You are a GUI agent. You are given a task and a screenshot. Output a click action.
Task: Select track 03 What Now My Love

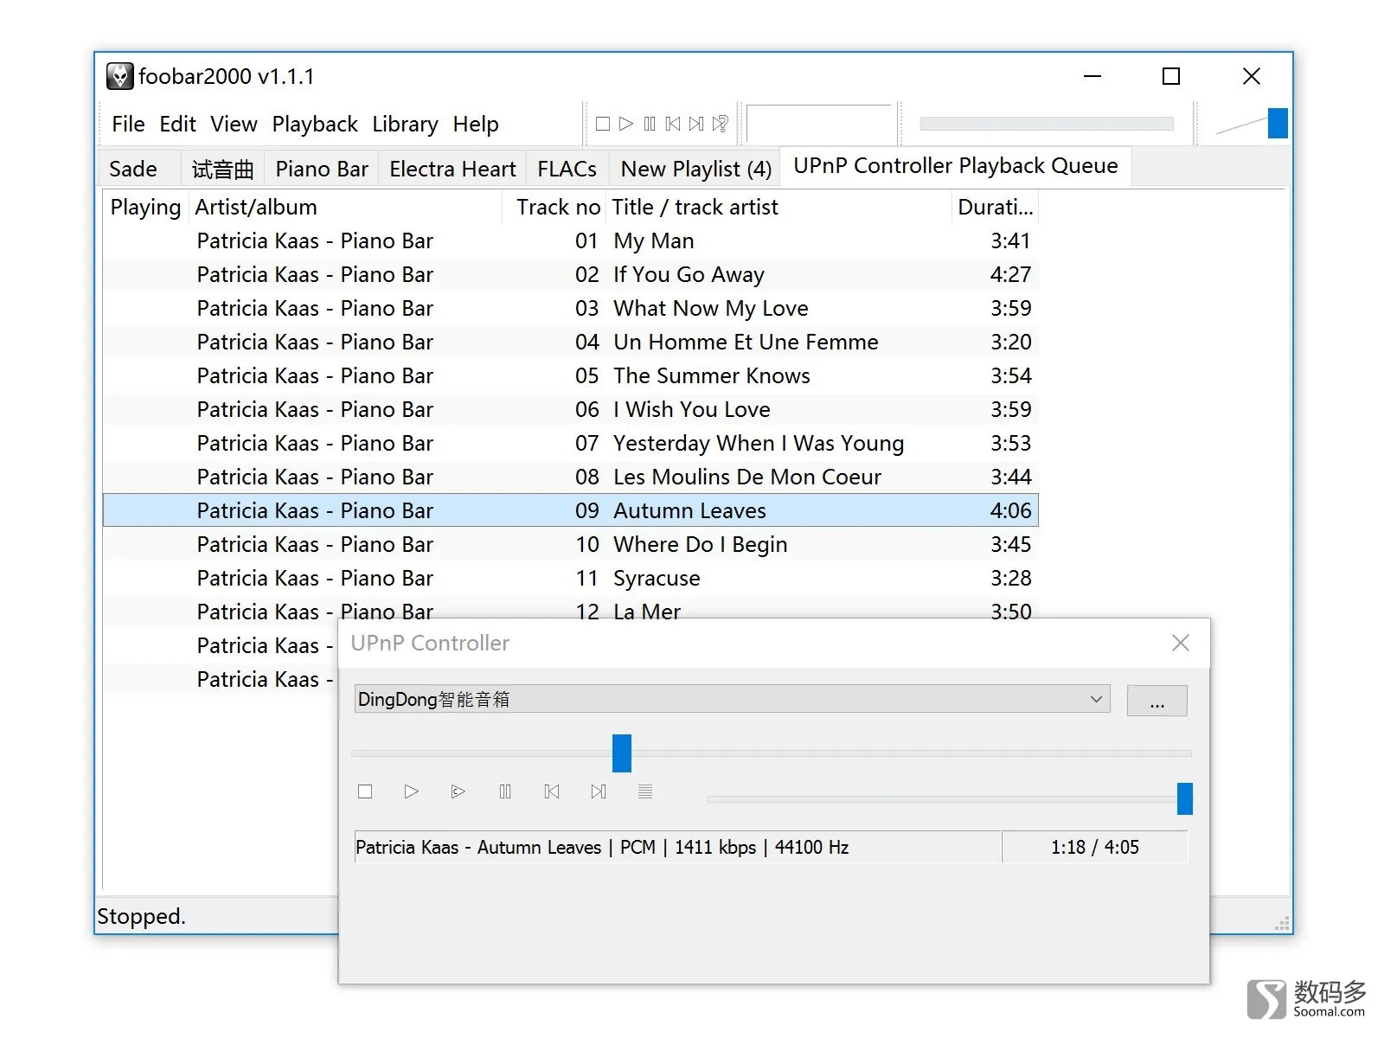(x=571, y=309)
